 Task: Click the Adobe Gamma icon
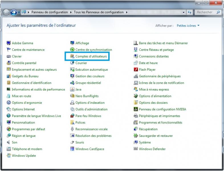[9, 43]
